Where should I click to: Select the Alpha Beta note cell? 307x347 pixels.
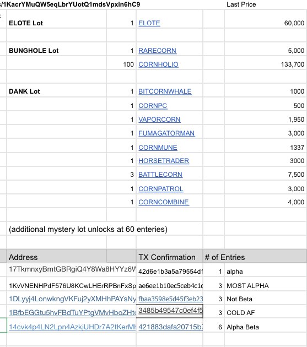pos(265,326)
